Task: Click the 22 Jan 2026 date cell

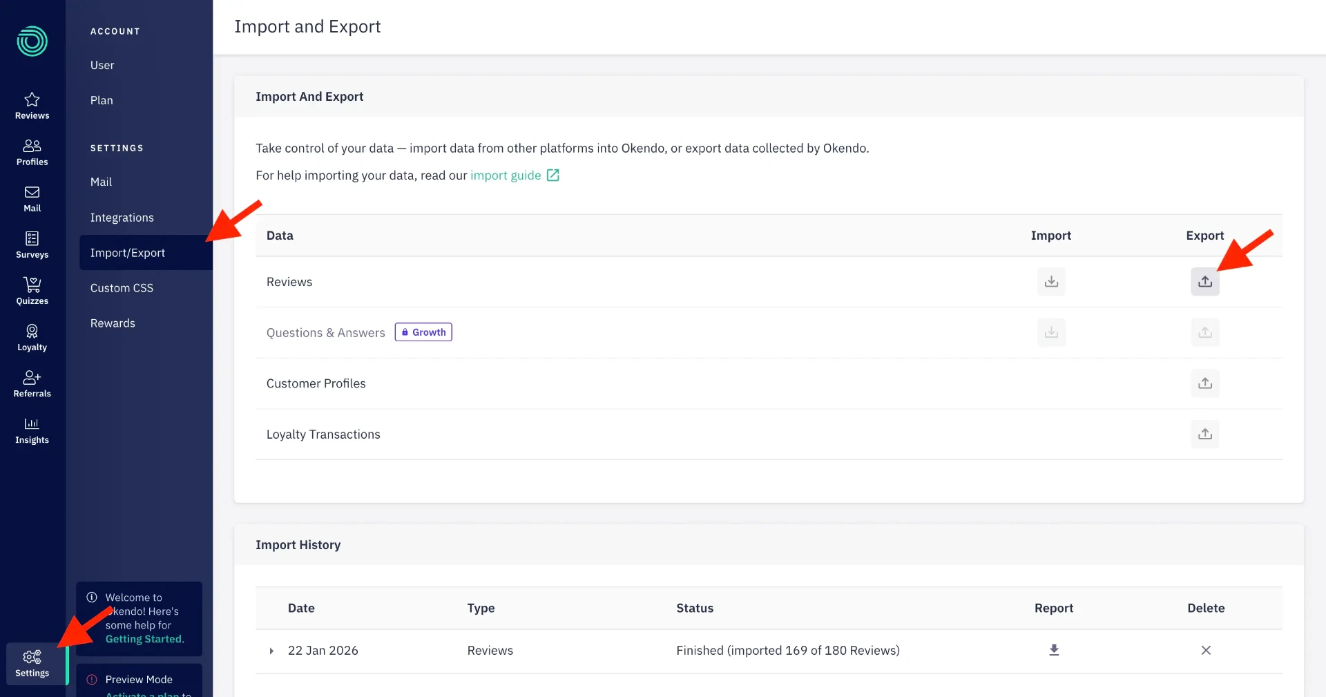Action: click(x=323, y=650)
